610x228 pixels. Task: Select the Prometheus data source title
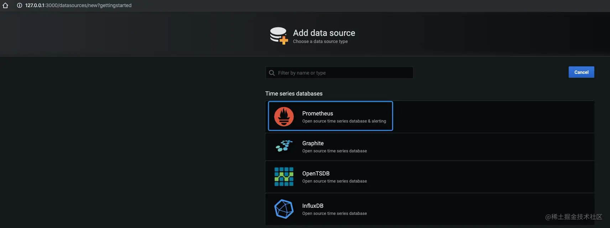[x=318, y=113]
